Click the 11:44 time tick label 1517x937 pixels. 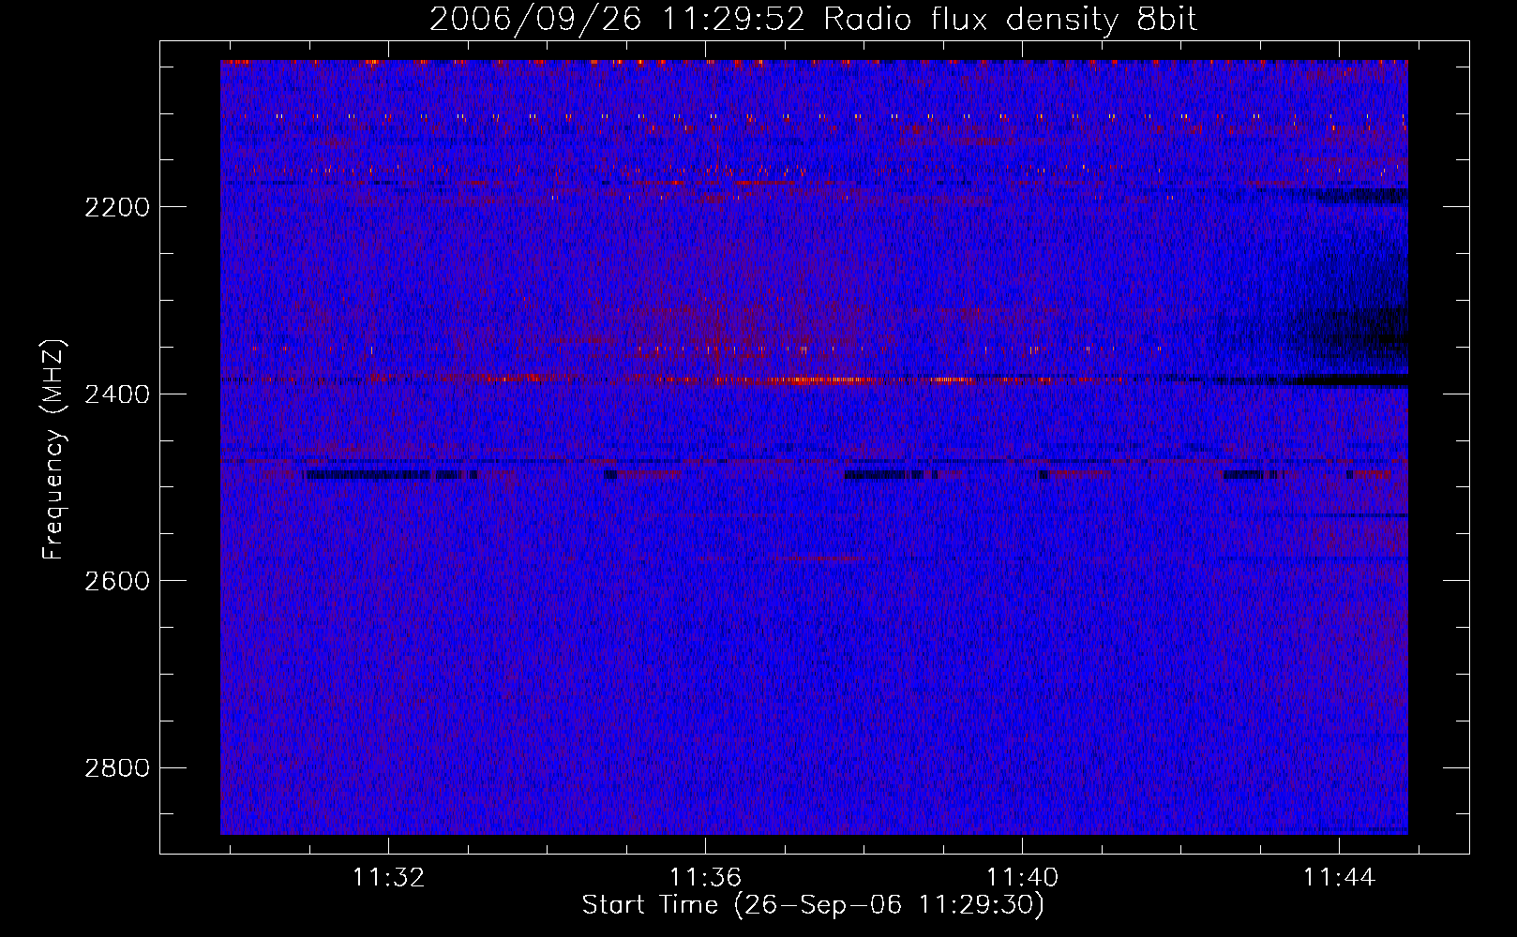point(1339,877)
